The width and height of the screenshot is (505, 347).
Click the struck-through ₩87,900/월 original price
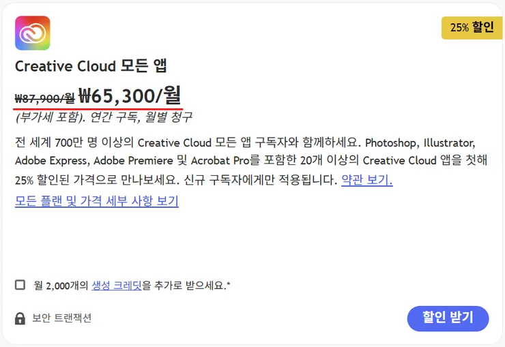(45, 98)
